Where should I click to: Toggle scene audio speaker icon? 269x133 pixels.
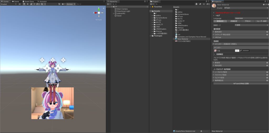(28, 4)
